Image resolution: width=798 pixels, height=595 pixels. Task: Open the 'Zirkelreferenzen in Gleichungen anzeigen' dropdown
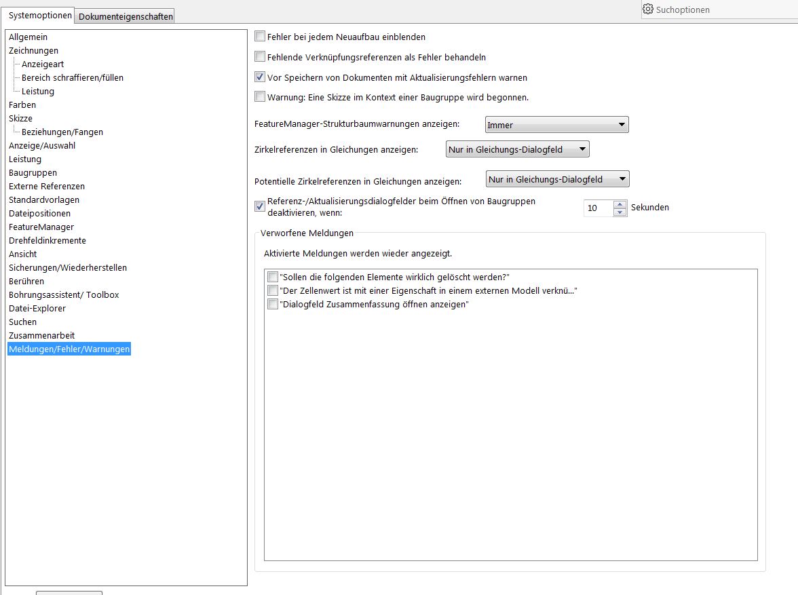pyautogui.click(x=518, y=149)
